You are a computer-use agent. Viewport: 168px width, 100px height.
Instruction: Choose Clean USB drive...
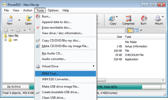[x=65, y=98]
